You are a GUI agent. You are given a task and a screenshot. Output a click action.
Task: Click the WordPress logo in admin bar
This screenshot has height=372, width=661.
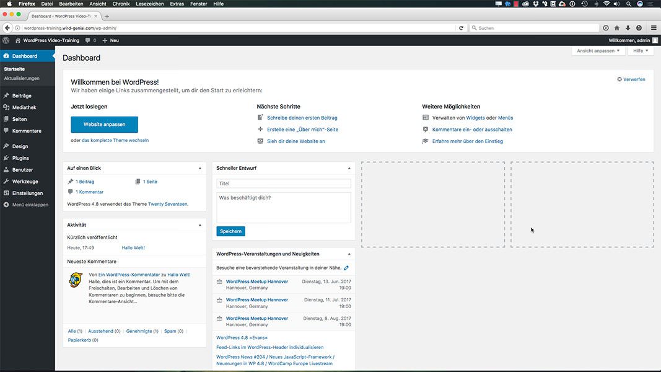[6, 40]
